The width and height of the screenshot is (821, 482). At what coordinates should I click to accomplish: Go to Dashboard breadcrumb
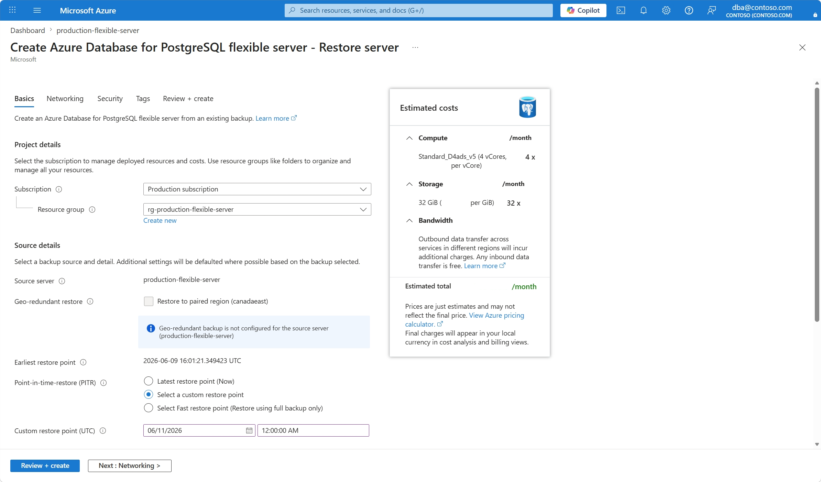[28, 30]
